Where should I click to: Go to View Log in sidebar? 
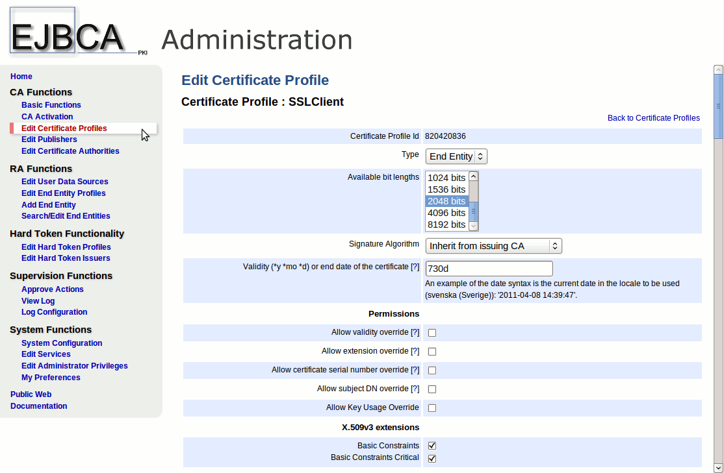click(38, 300)
